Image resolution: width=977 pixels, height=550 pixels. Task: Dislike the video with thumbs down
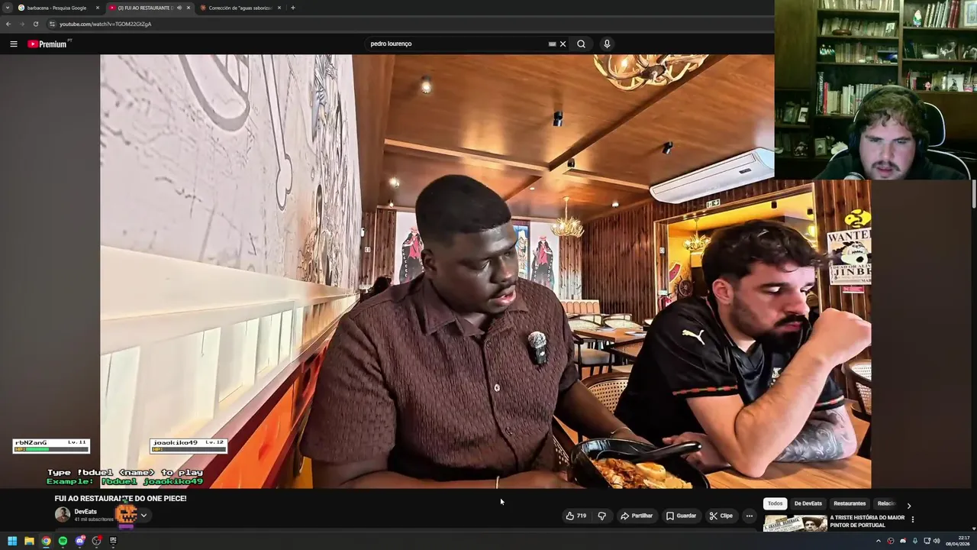tap(601, 516)
